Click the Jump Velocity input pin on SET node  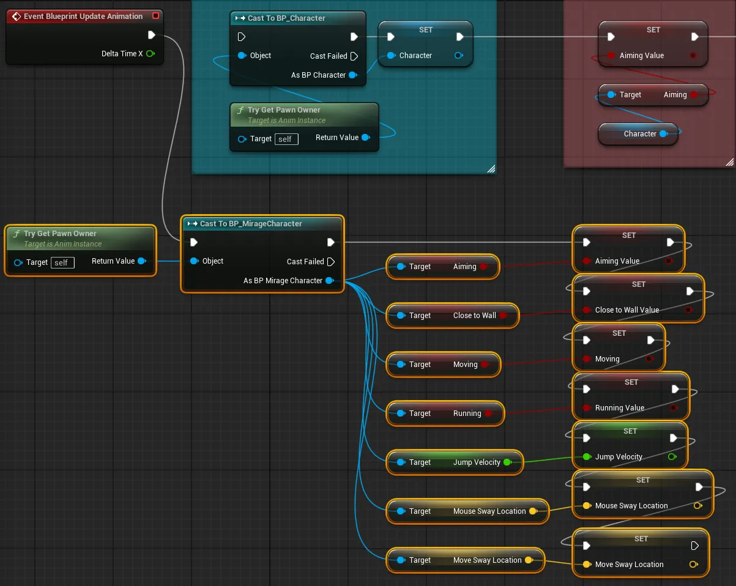[587, 457]
